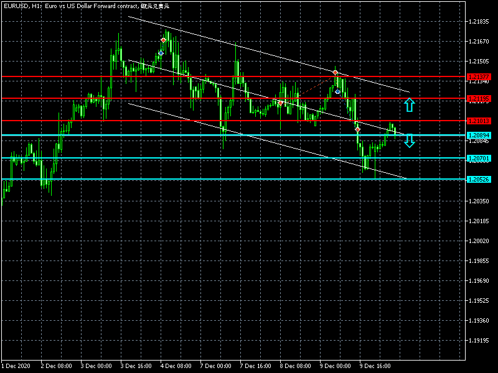Click the red 1.21377 price label
The height and width of the screenshot is (373, 498).
pos(479,76)
